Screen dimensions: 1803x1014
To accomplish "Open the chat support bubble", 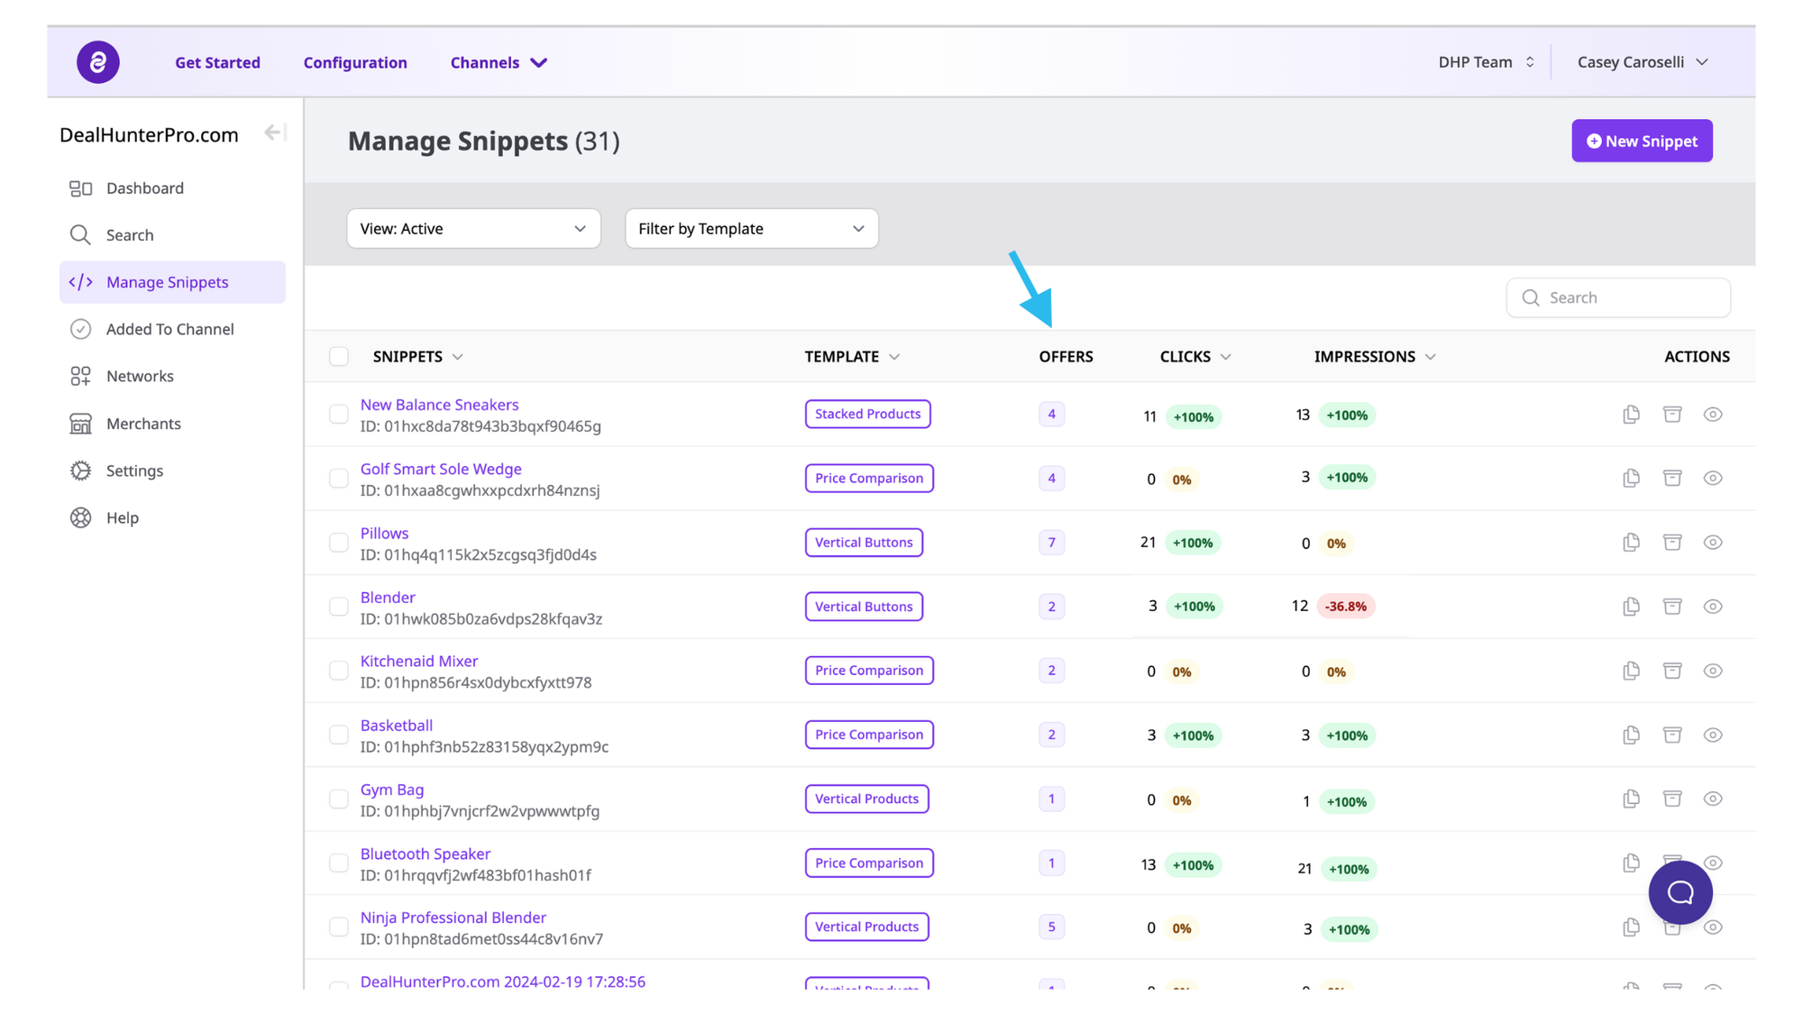I will click(1679, 892).
